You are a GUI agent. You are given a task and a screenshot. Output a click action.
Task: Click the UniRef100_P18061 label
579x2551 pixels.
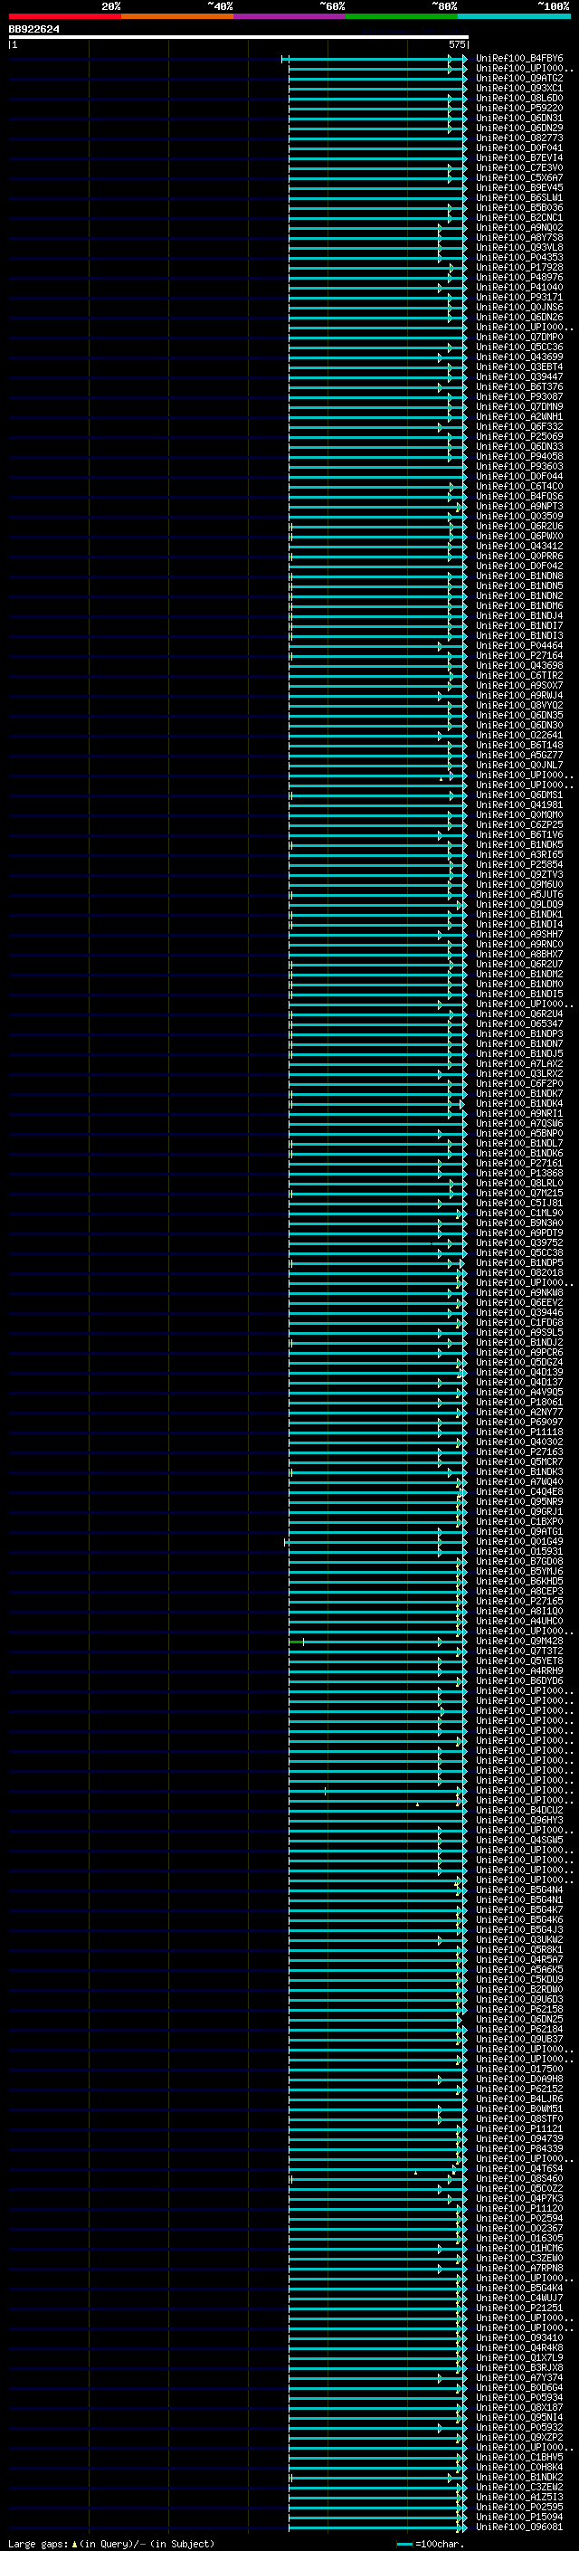point(518,1401)
